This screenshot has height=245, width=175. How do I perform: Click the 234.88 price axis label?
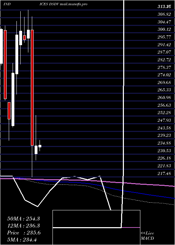click(164, 143)
